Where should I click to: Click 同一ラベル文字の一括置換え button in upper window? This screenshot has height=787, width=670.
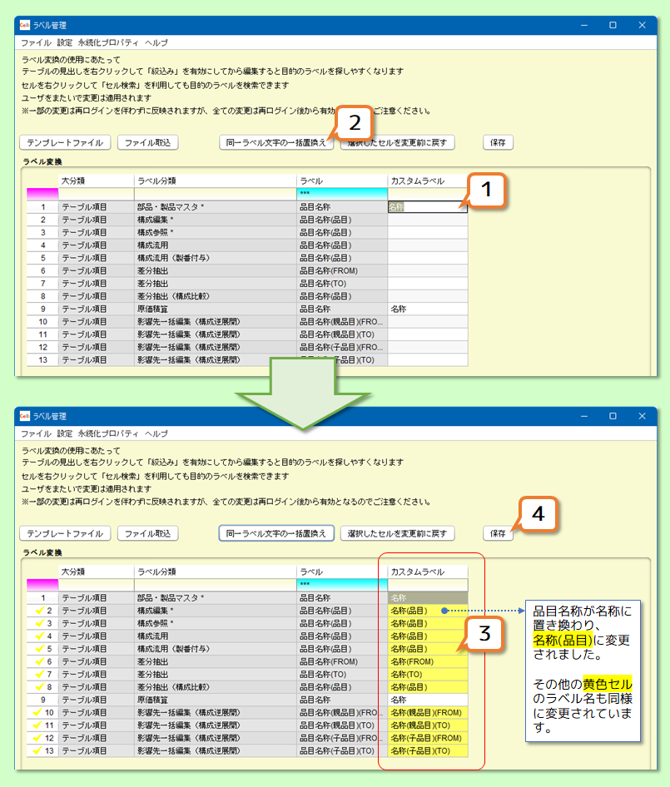pos(276,142)
